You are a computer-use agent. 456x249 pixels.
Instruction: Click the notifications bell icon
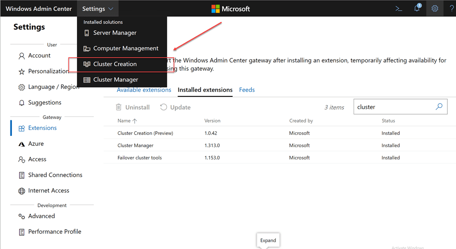click(x=417, y=9)
